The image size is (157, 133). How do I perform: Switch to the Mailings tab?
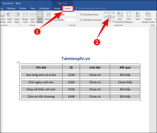coord(11,8)
